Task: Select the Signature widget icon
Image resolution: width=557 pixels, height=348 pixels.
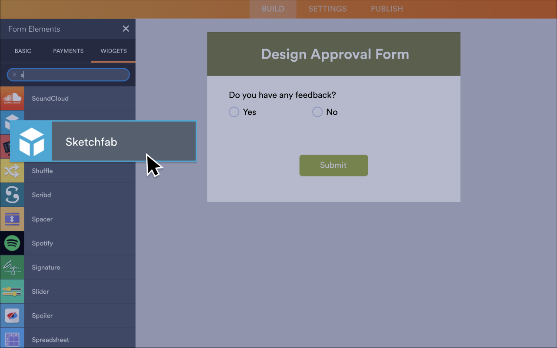Action: tap(12, 267)
